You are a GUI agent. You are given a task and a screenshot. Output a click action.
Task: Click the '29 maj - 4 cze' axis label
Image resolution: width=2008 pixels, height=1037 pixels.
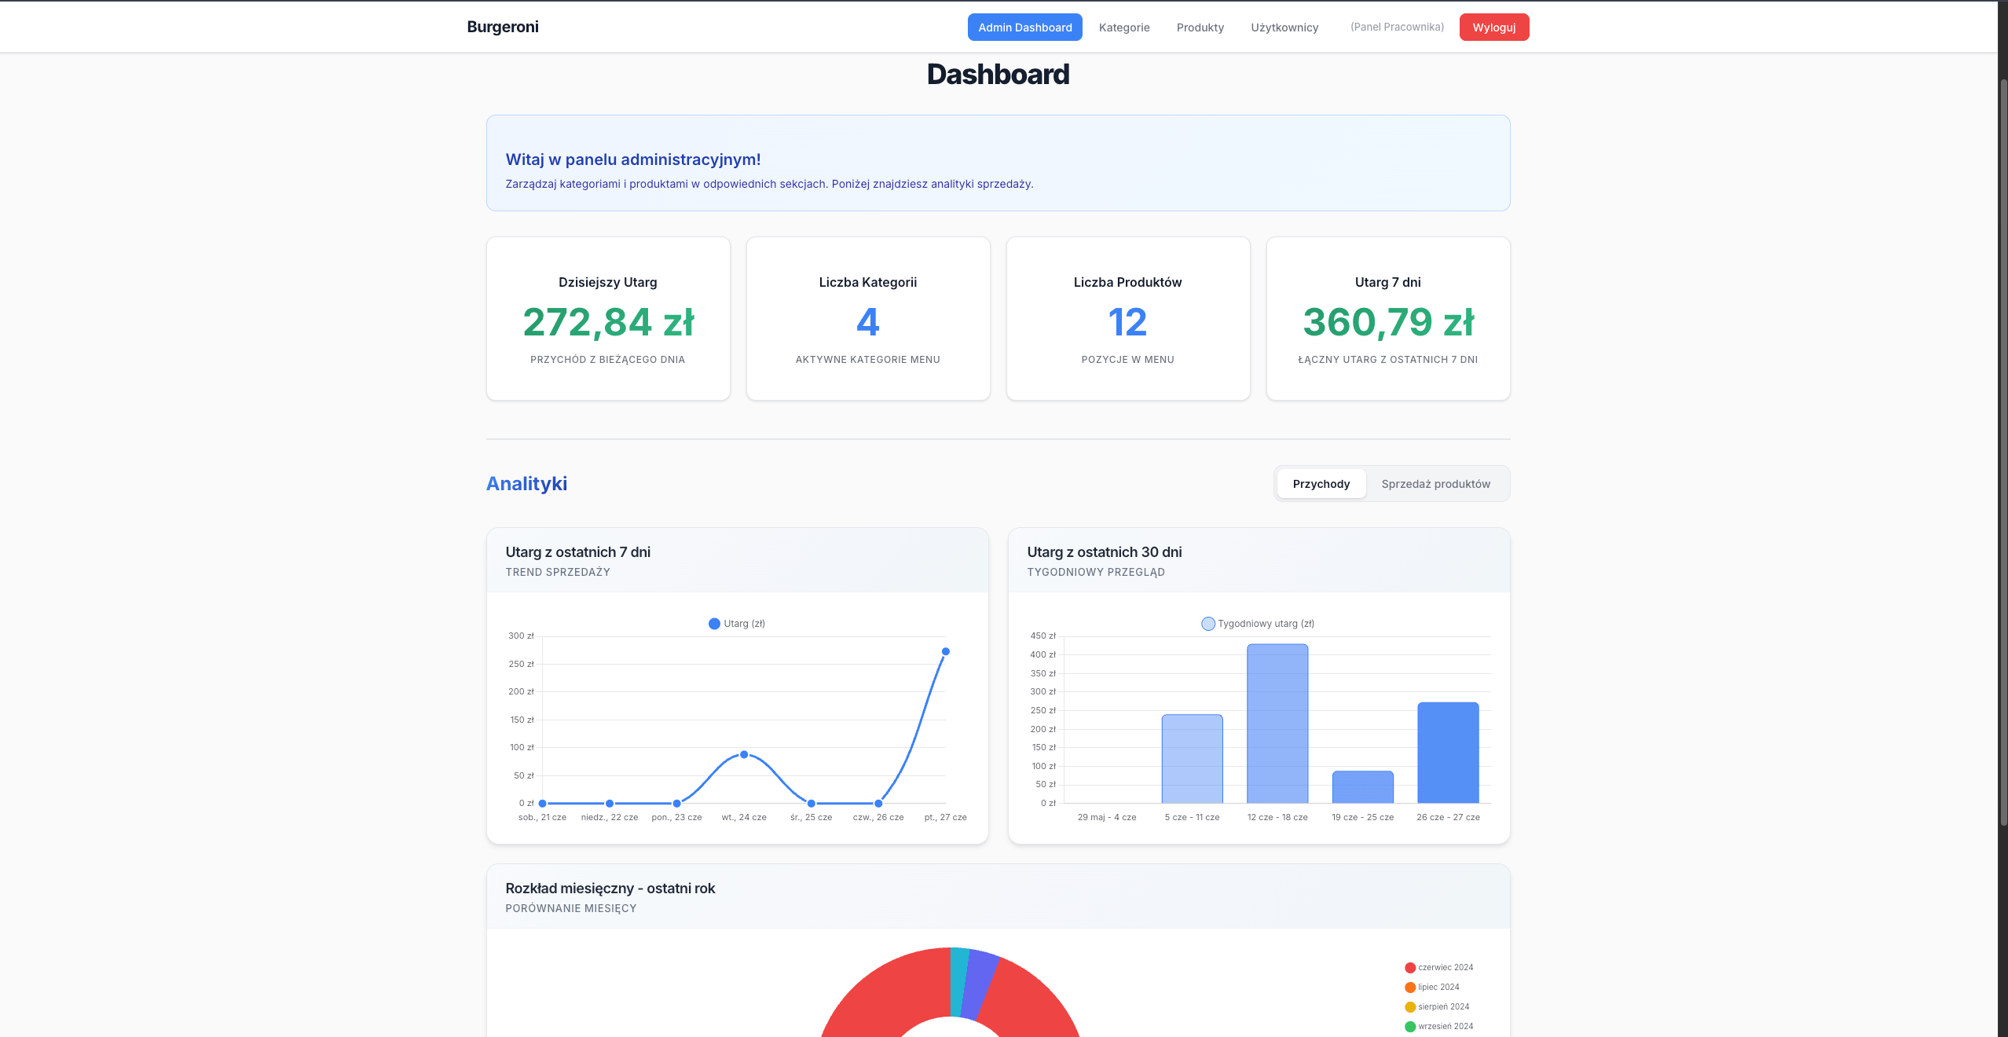1107,818
